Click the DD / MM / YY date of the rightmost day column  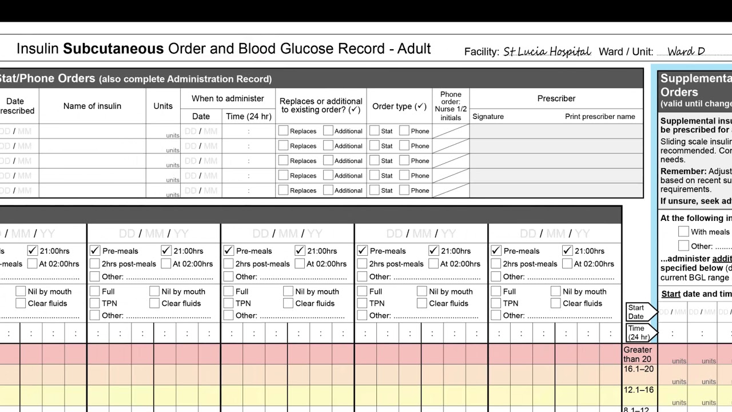click(555, 234)
